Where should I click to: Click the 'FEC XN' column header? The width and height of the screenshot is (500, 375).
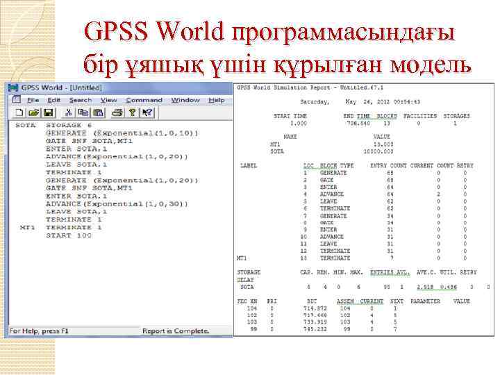pos(247,301)
